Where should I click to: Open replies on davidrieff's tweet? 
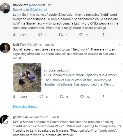[x=40, y=35]
